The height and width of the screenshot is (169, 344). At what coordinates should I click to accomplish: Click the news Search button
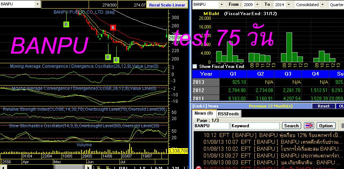click(x=291, y=125)
